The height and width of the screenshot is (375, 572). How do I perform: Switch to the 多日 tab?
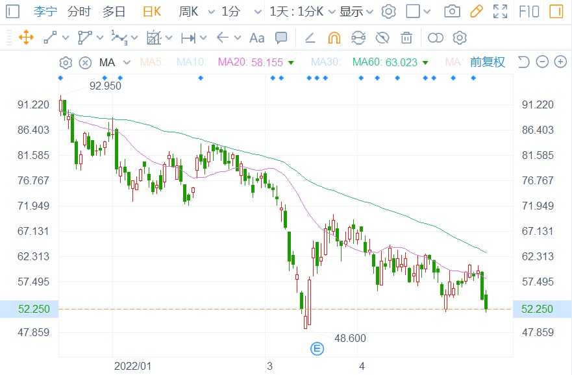114,12
